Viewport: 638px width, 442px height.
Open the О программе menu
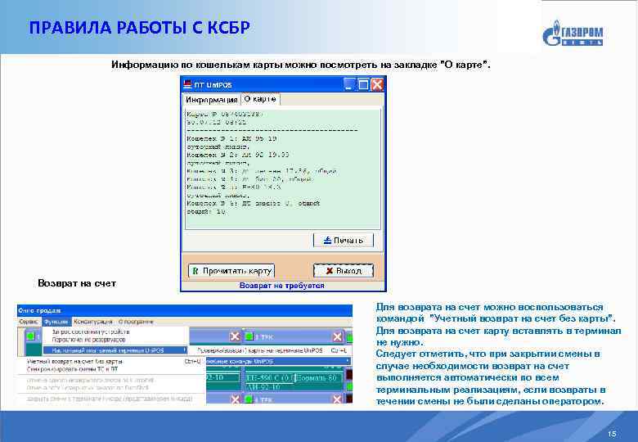pyautogui.click(x=136, y=322)
